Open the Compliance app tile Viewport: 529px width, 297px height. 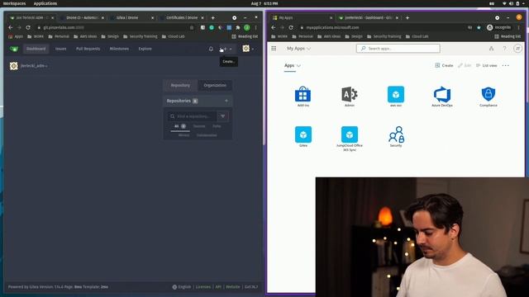488,97
